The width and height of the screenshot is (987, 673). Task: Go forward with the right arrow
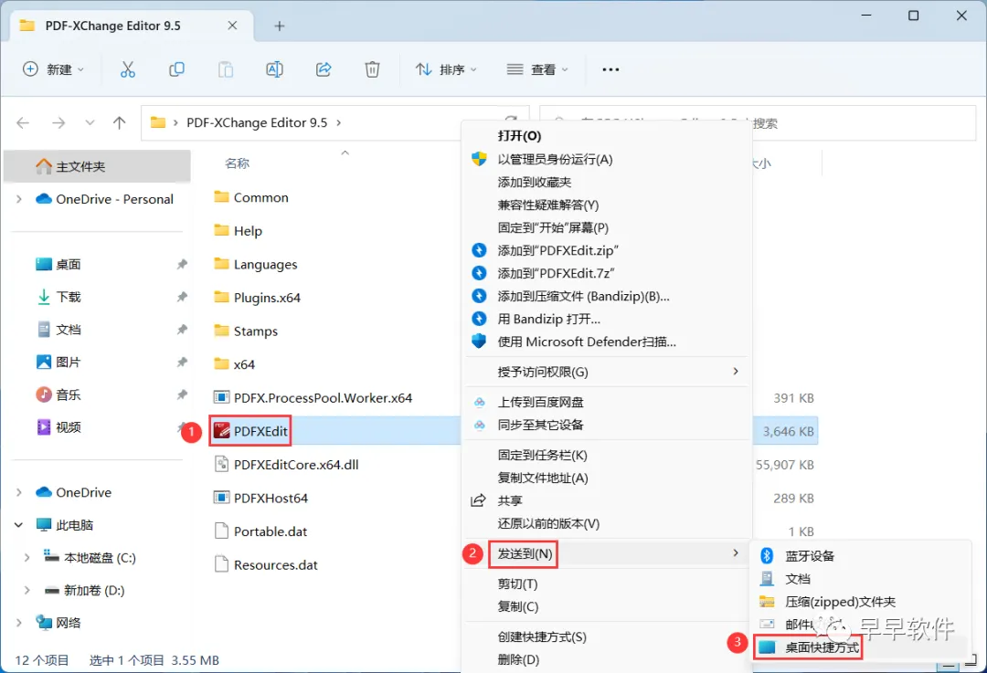coord(58,122)
